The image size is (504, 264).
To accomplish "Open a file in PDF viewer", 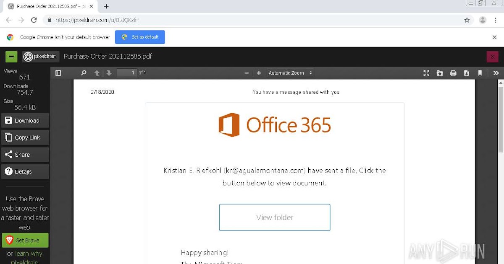I will click(440, 73).
